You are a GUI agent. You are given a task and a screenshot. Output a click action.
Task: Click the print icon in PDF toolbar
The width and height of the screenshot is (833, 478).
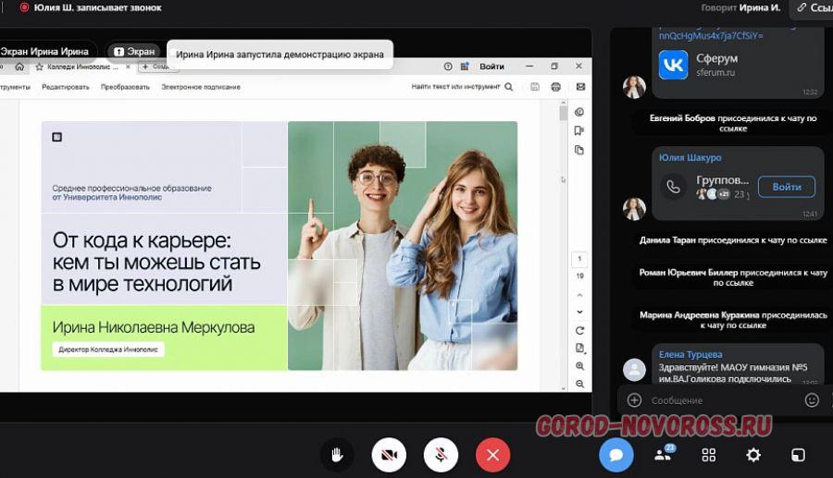pyautogui.click(x=555, y=87)
